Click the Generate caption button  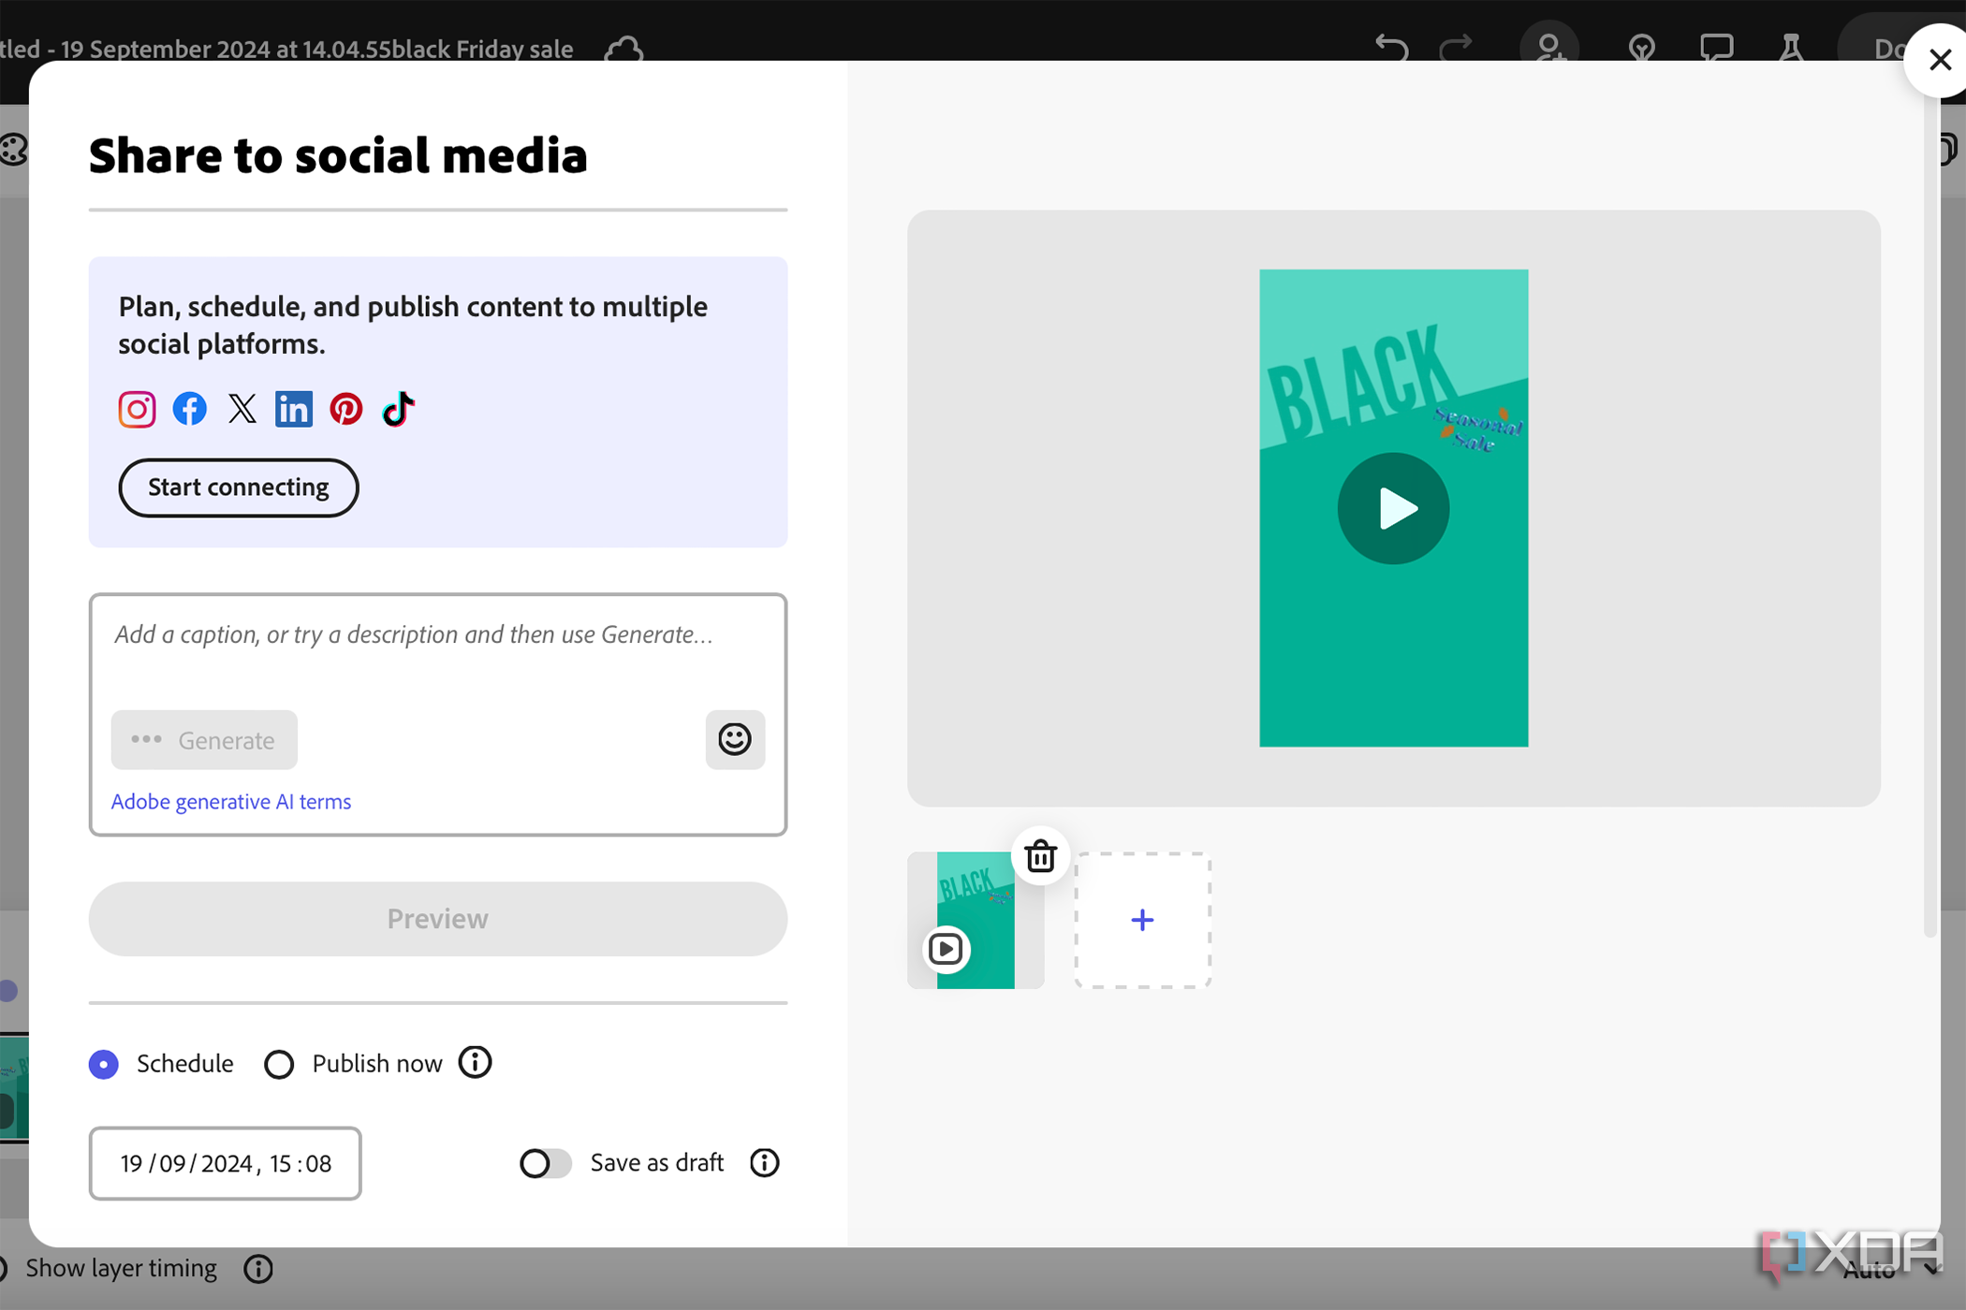click(205, 740)
